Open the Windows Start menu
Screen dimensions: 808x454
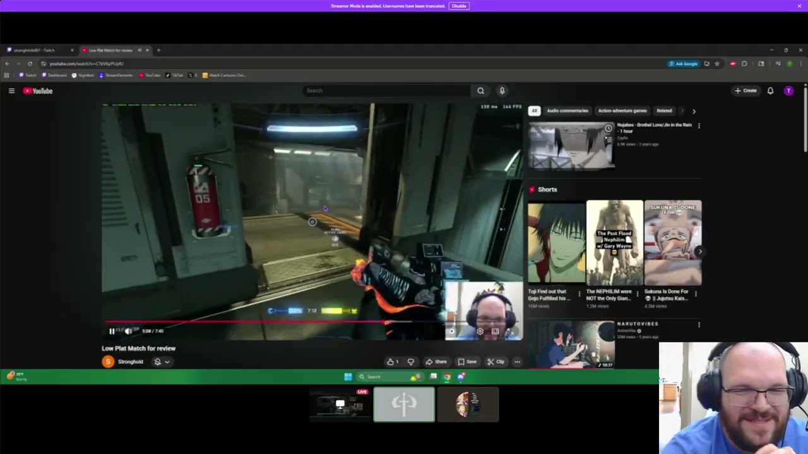point(348,377)
